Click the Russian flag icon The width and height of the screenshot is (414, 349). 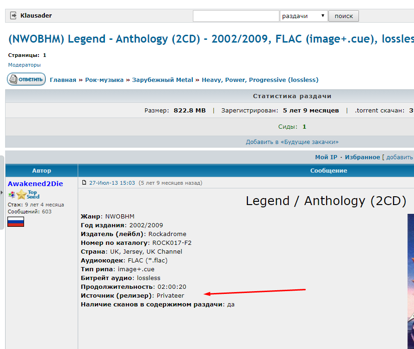(x=16, y=222)
